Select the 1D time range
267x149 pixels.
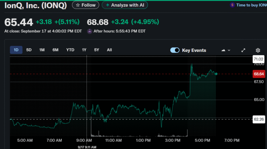(x=16, y=50)
